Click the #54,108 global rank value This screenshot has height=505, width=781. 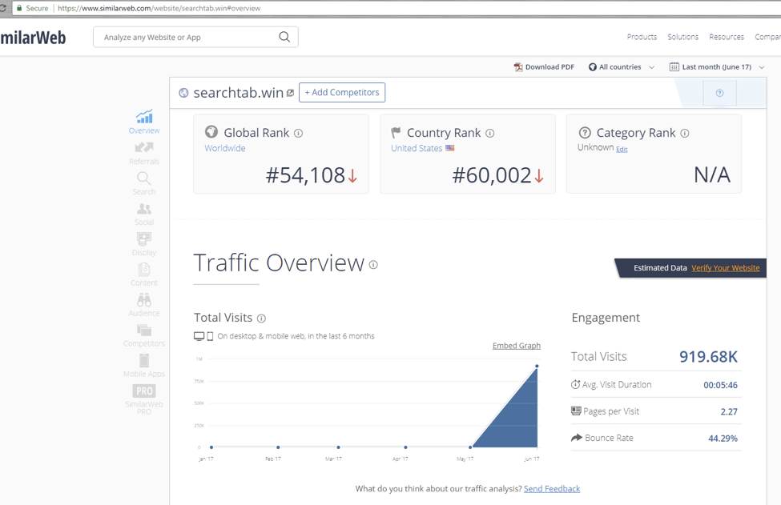tap(305, 175)
